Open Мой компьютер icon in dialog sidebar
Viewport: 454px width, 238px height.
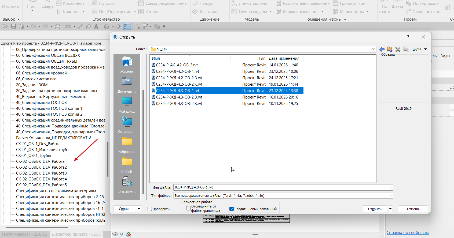tap(127, 105)
